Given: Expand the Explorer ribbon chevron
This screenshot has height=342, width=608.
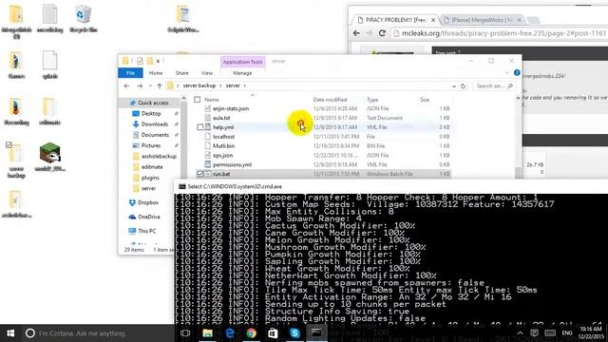Looking at the screenshot, I should (507, 73).
